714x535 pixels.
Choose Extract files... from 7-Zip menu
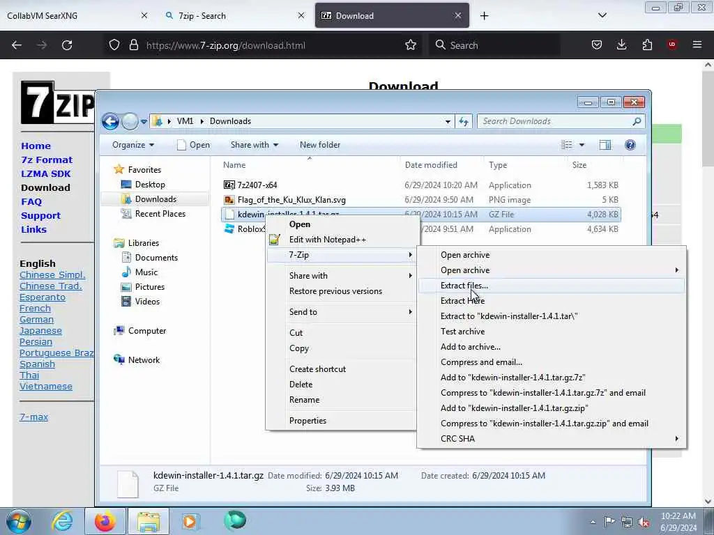click(x=551, y=286)
